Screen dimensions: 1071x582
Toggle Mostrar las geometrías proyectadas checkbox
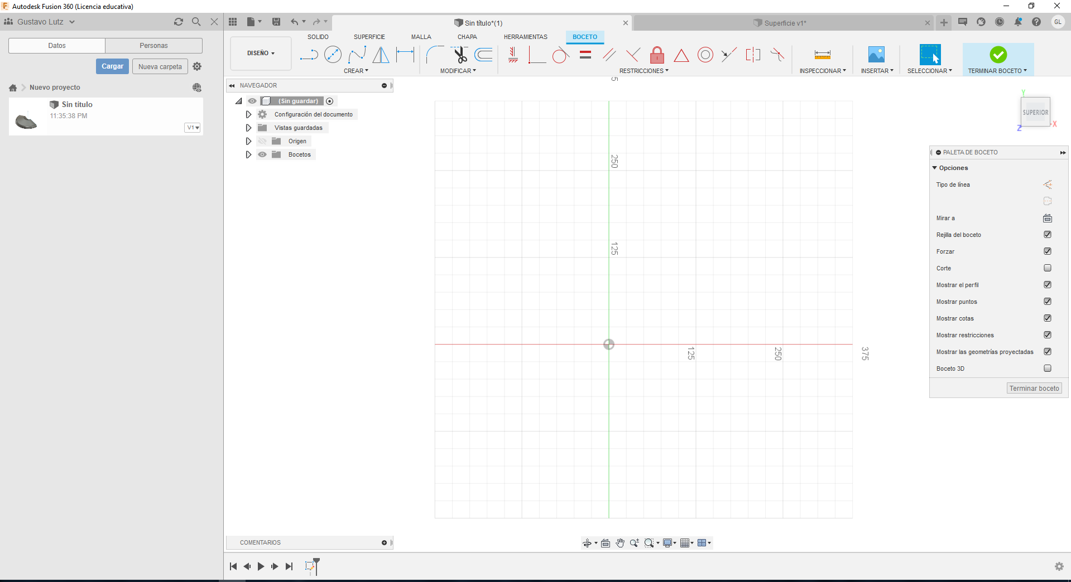click(x=1048, y=352)
